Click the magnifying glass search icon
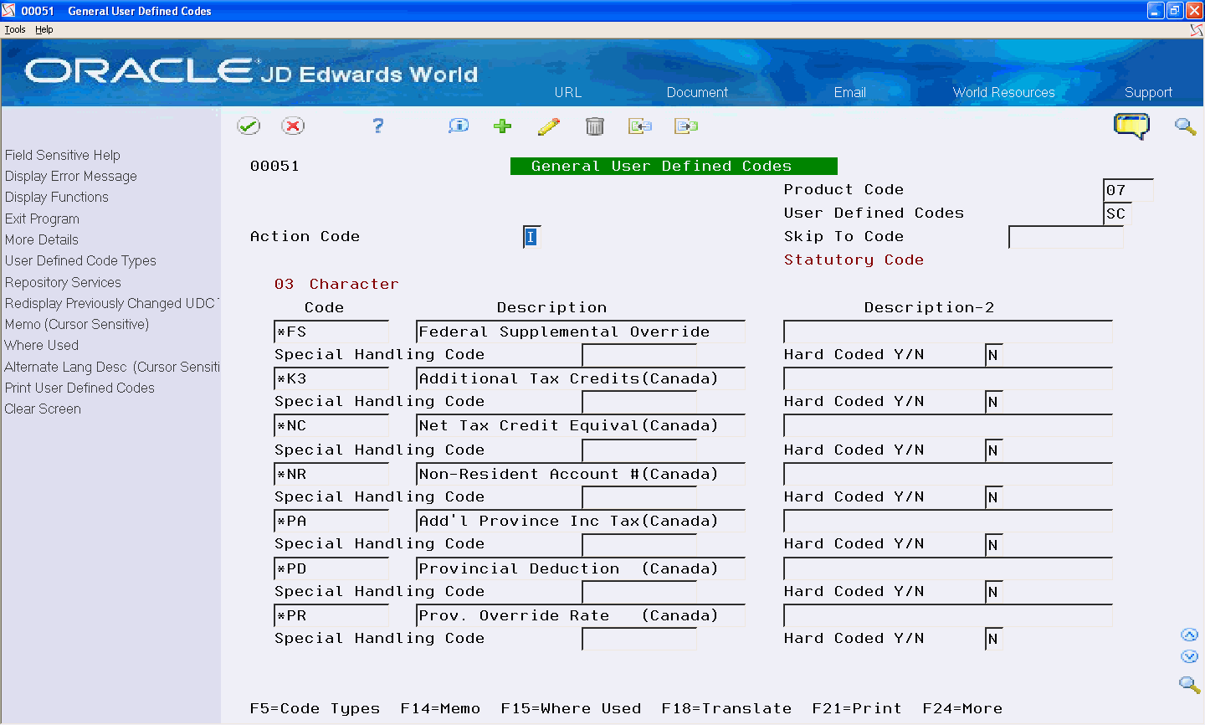Image resolution: width=1205 pixels, height=725 pixels. 1185,126
